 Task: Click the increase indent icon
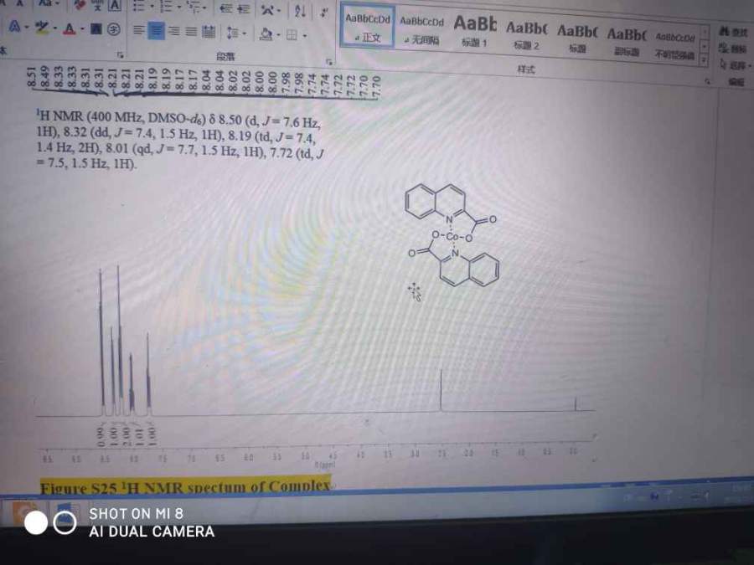(243, 9)
